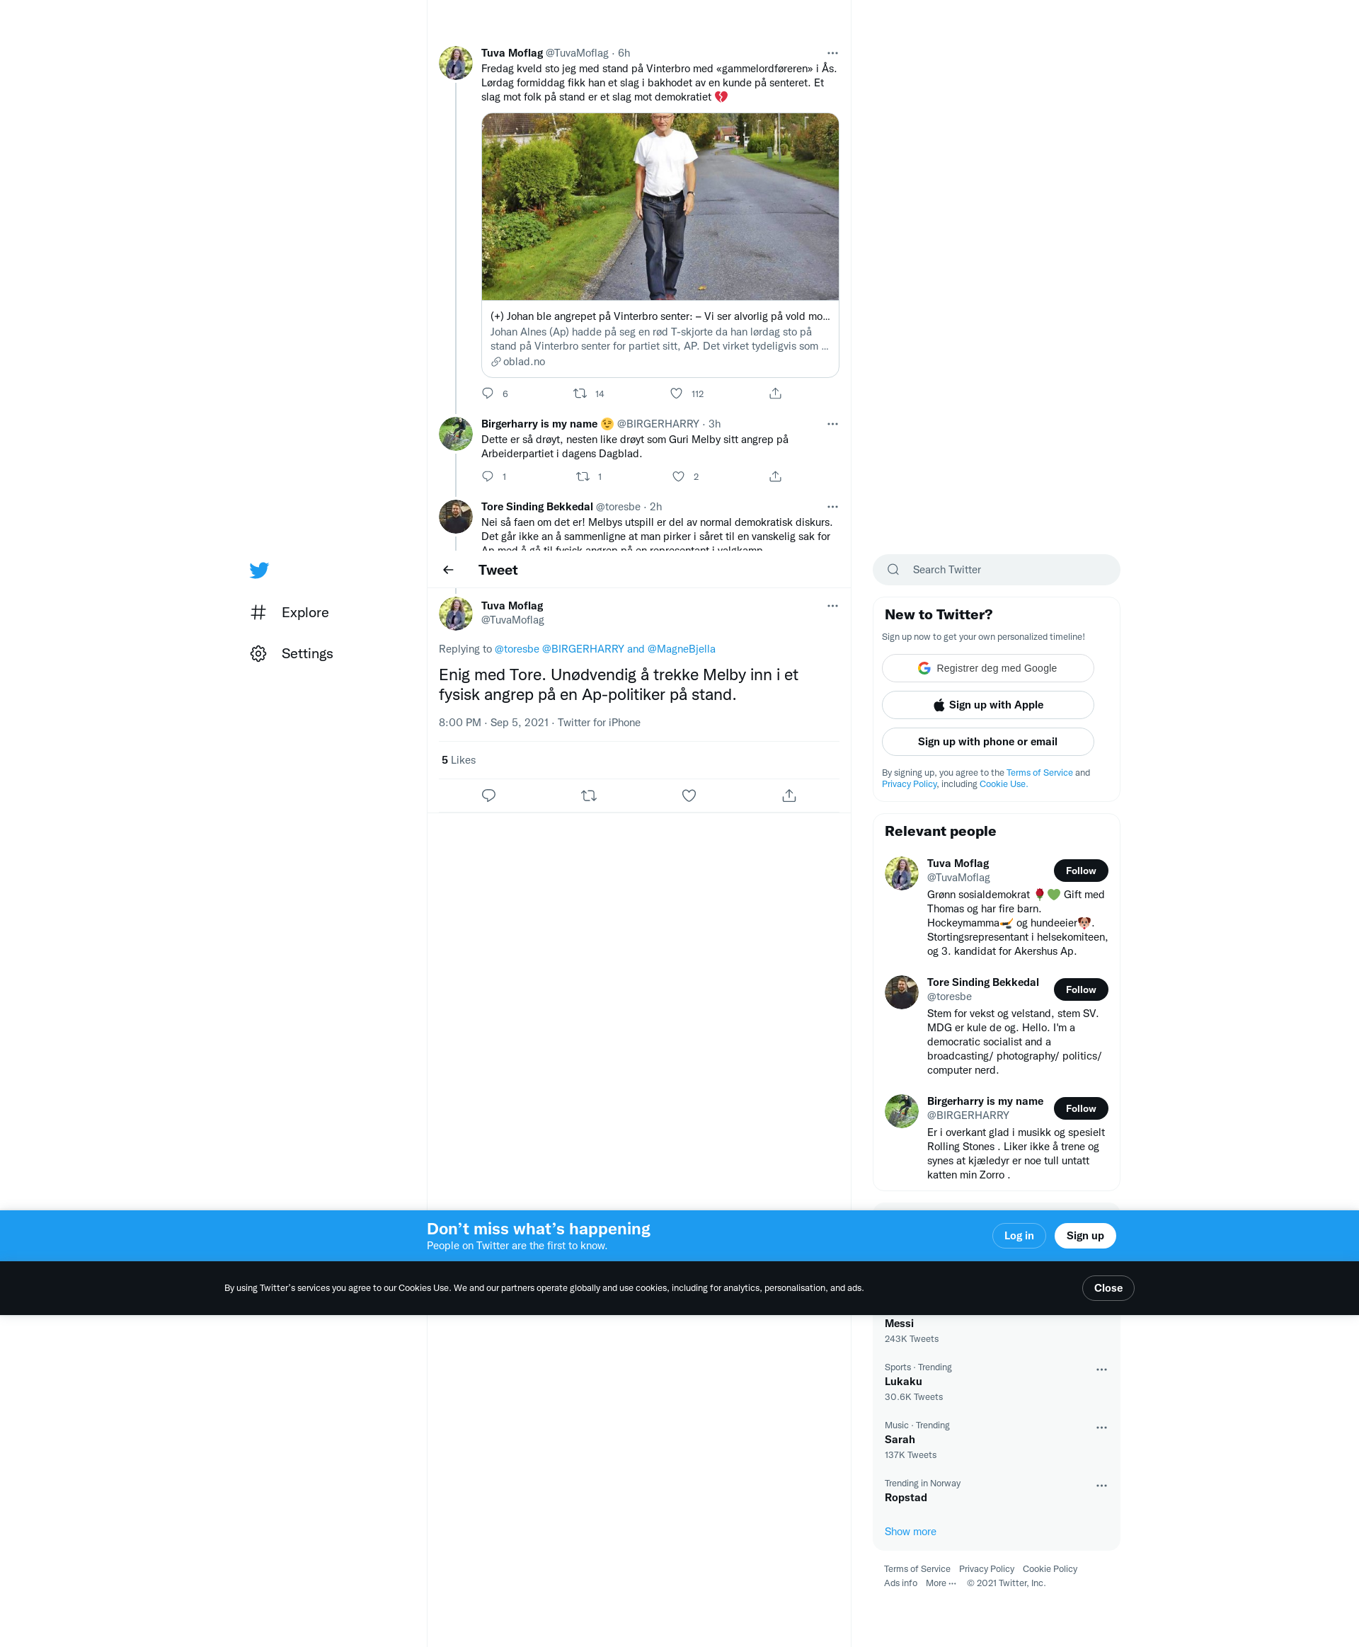Viewport: 1359px width, 1647px height.
Task: Like the tweet with 112 likes
Action: tap(677, 393)
